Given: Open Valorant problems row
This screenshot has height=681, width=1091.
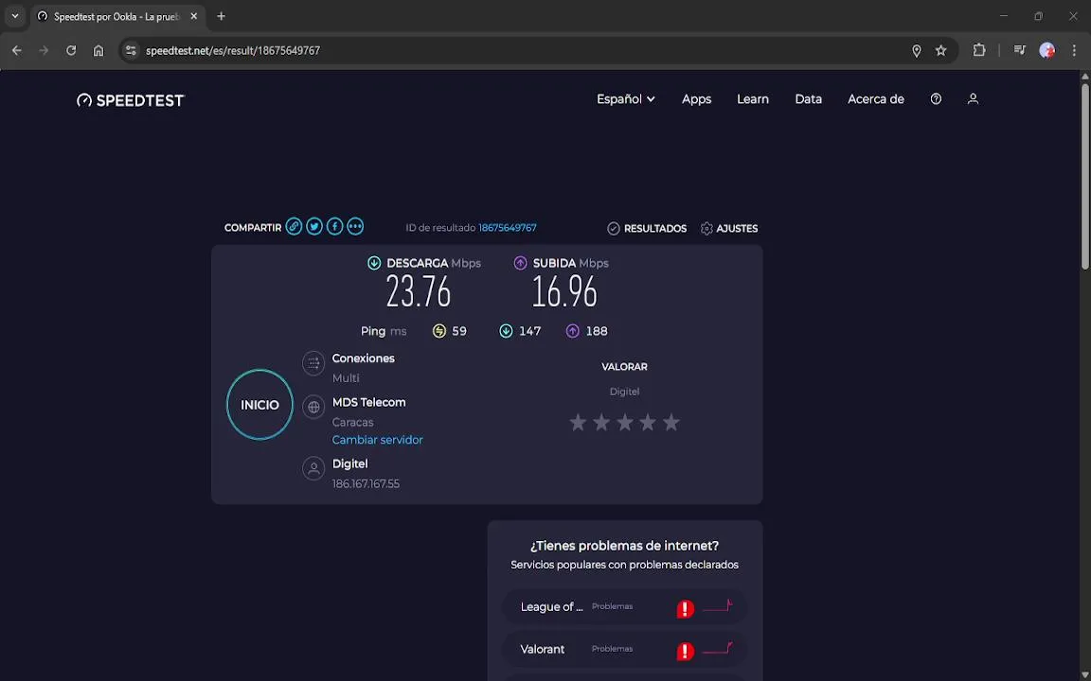Looking at the screenshot, I should coord(625,649).
